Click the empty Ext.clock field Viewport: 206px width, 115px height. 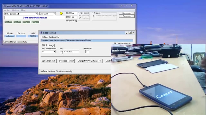tap(21, 36)
